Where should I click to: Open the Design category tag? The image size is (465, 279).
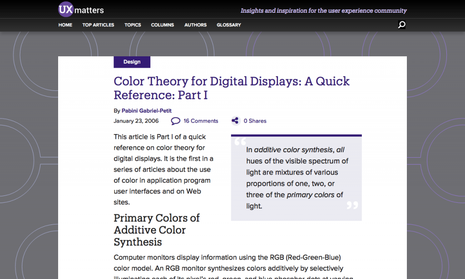pyautogui.click(x=132, y=62)
